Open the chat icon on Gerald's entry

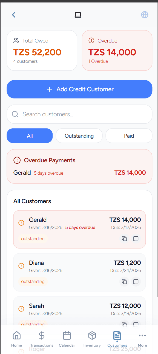[136, 239]
